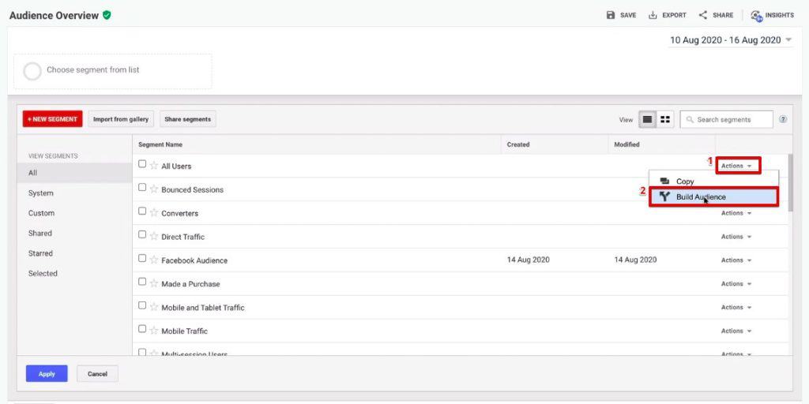Select the Made a Purchase checkbox
Image resolution: width=809 pixels, height=404 pixels.
tap(142, 282)
